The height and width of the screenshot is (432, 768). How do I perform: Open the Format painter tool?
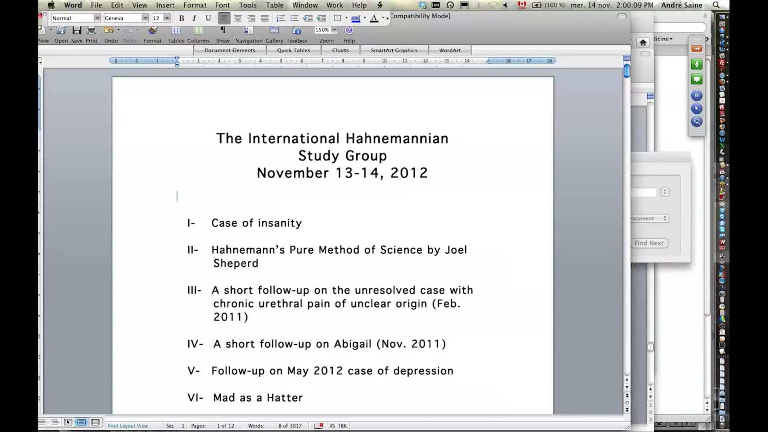(152, 30)
